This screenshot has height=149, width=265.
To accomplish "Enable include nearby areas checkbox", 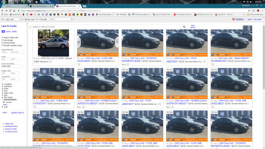I will [x=2, y=45].
